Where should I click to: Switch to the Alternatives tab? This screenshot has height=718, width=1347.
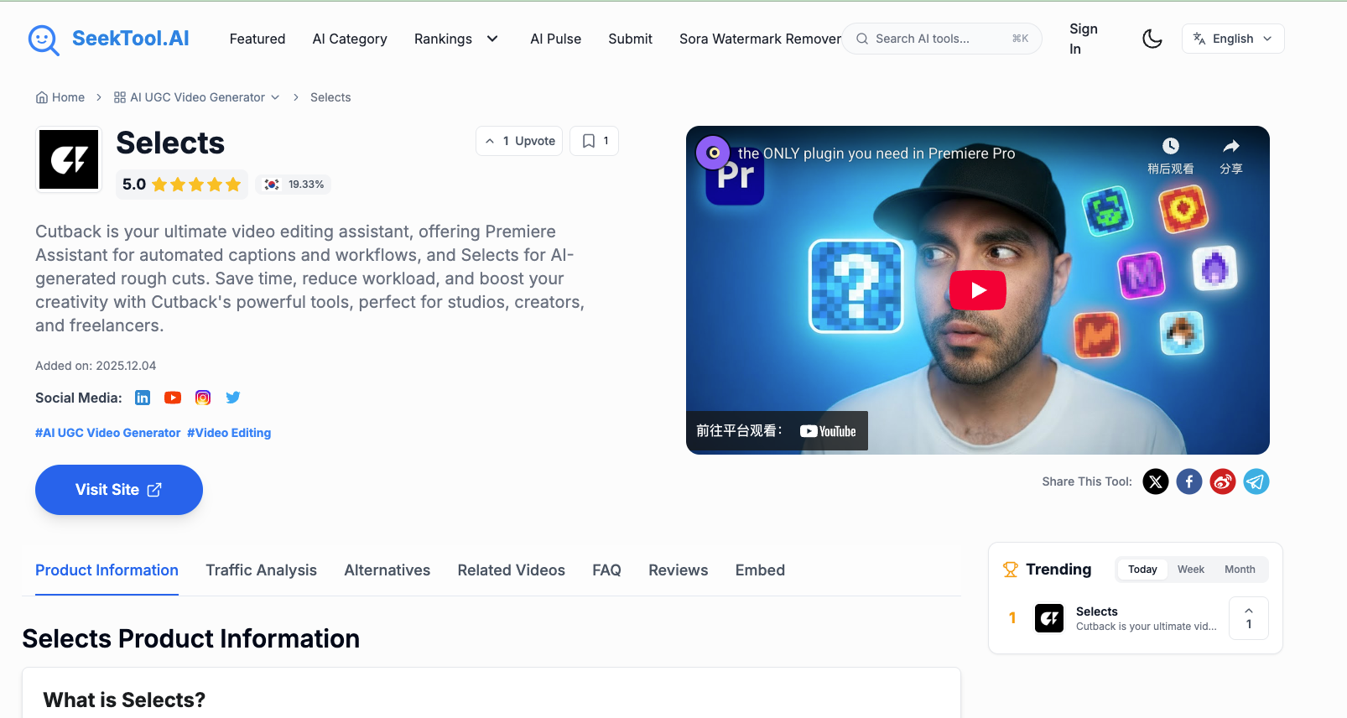coord(387,570)
